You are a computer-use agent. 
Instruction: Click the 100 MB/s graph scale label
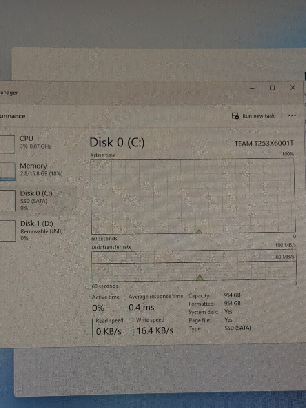(x=286, y=245)
